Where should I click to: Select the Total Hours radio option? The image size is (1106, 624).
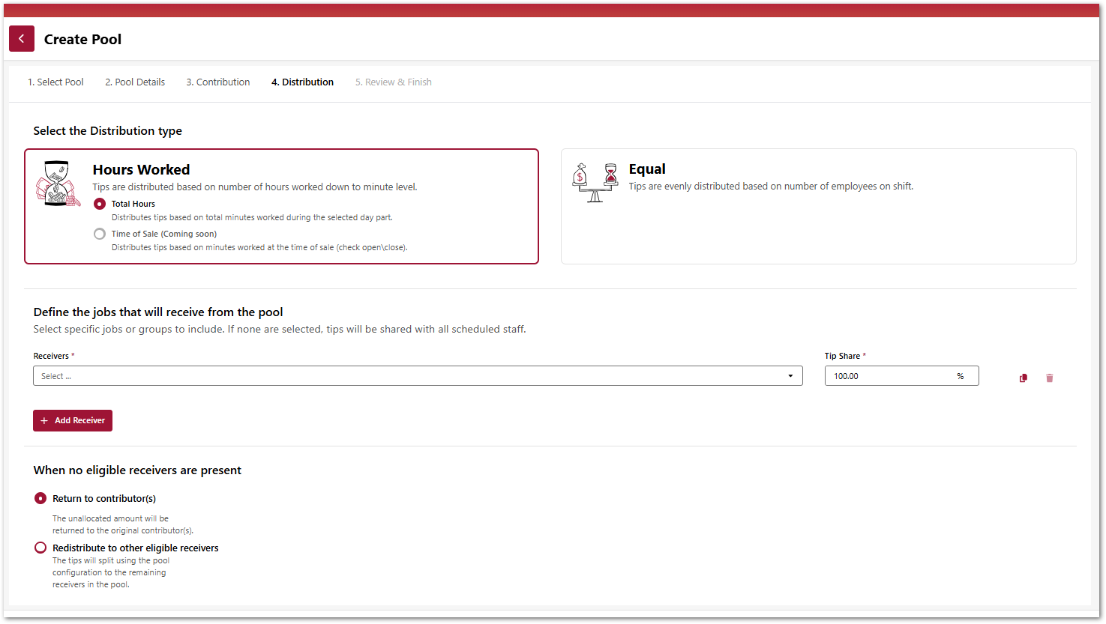click(x=100, y=204)
